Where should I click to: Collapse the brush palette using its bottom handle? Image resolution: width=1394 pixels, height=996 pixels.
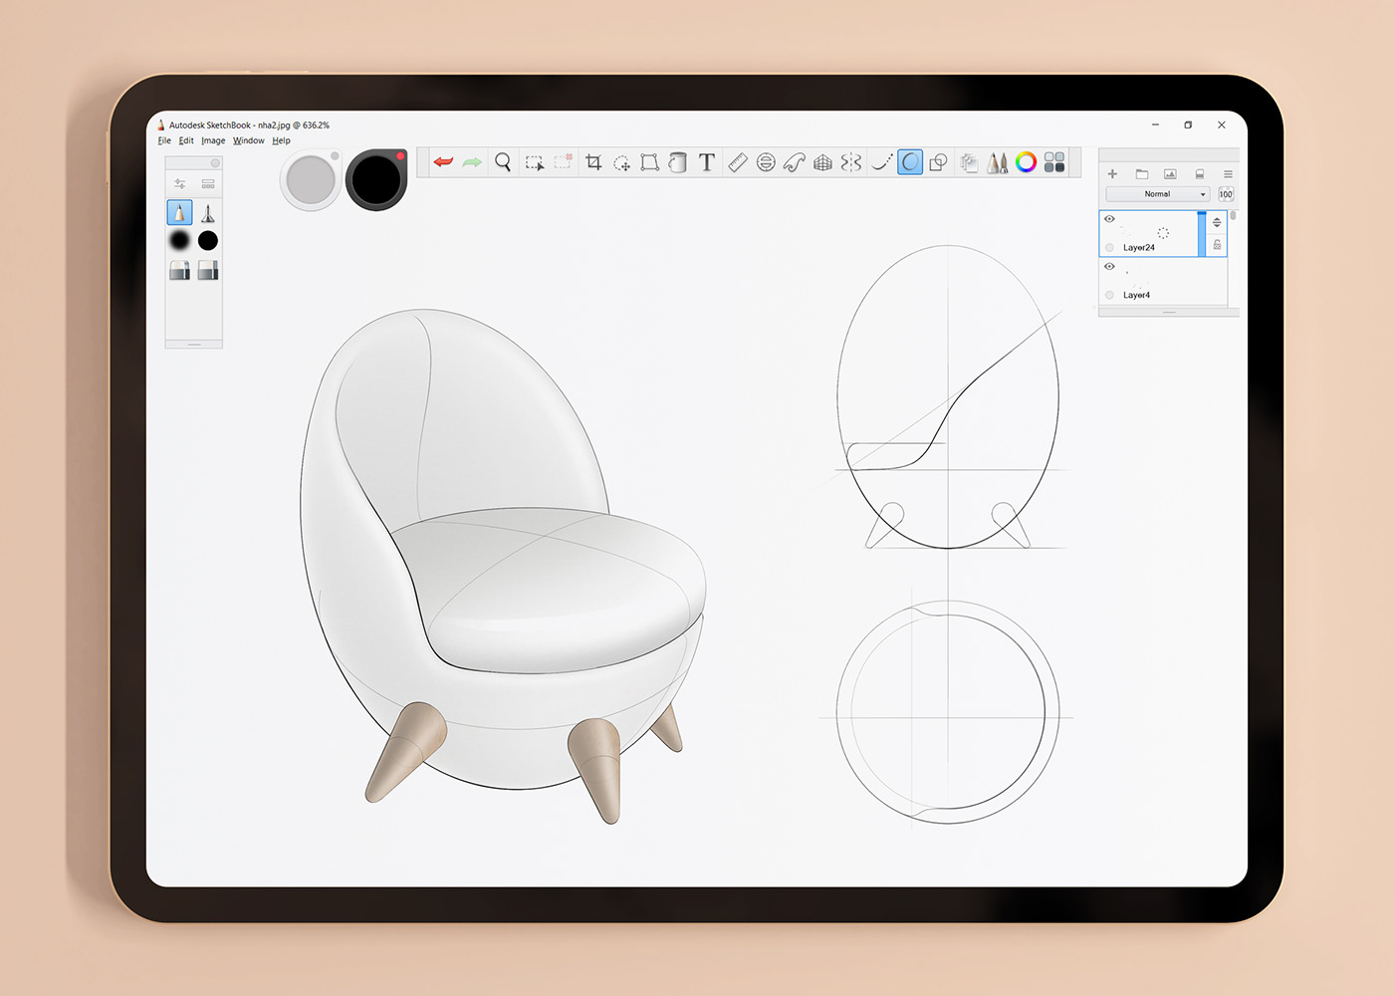tap(193, 343)
